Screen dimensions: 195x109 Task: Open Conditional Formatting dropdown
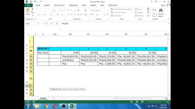[x=122, y=9]
